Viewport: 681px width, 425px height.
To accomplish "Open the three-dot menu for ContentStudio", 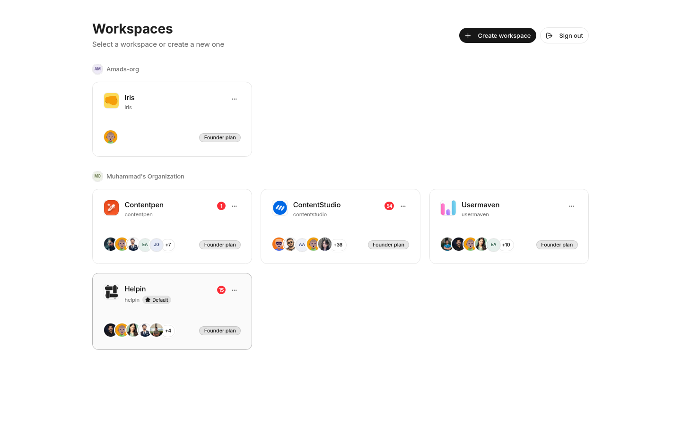I will 403,206.
